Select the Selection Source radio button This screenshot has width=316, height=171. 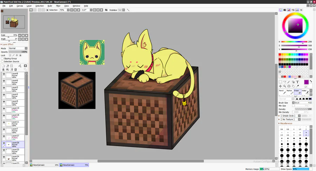(2, 61)
